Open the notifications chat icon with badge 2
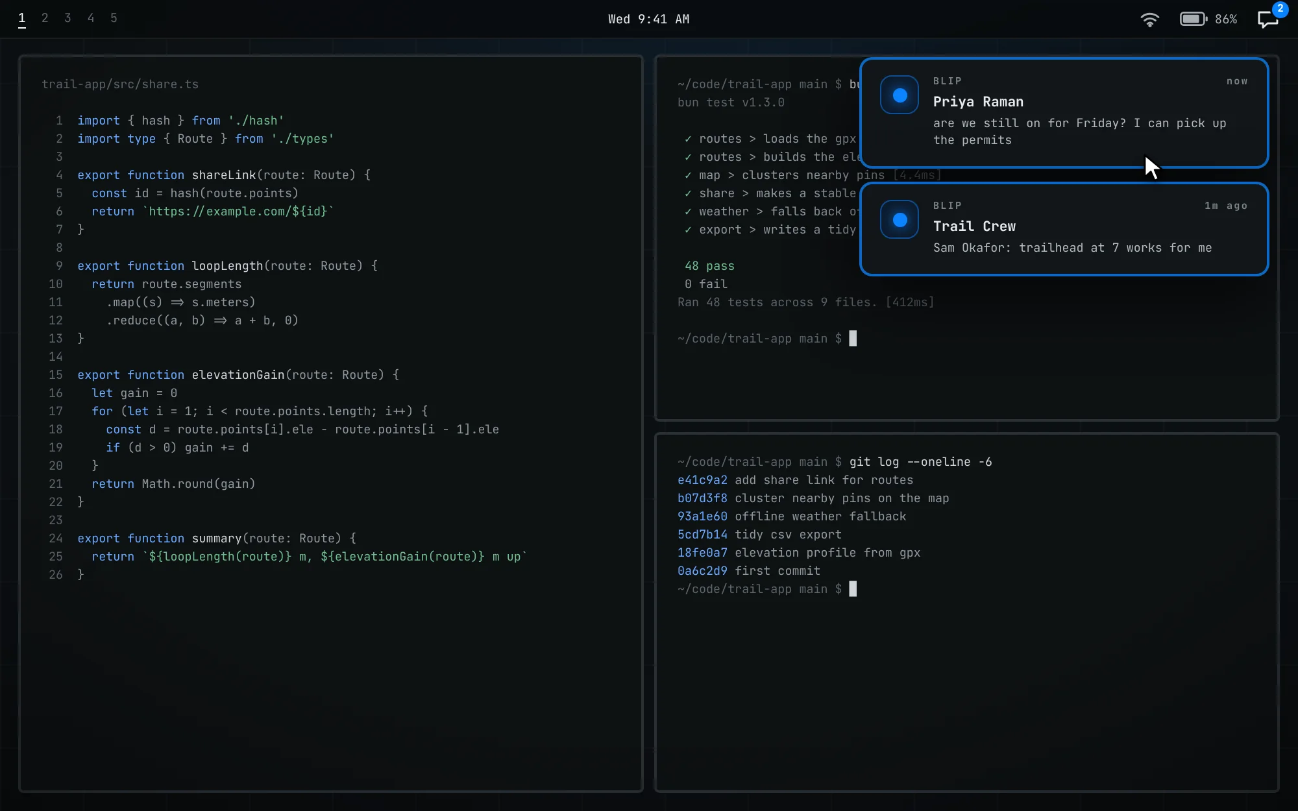 [1268, 19]
